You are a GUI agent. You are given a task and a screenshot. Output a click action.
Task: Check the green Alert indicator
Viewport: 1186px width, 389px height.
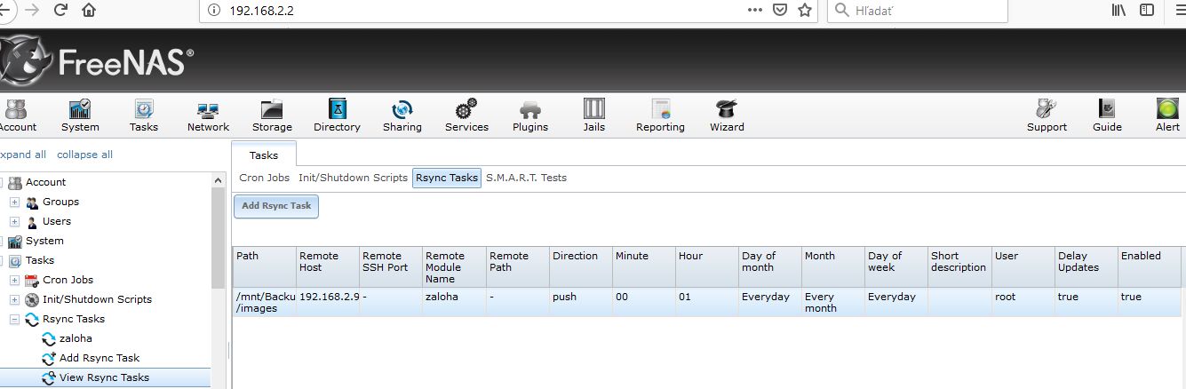(1167, 109)
